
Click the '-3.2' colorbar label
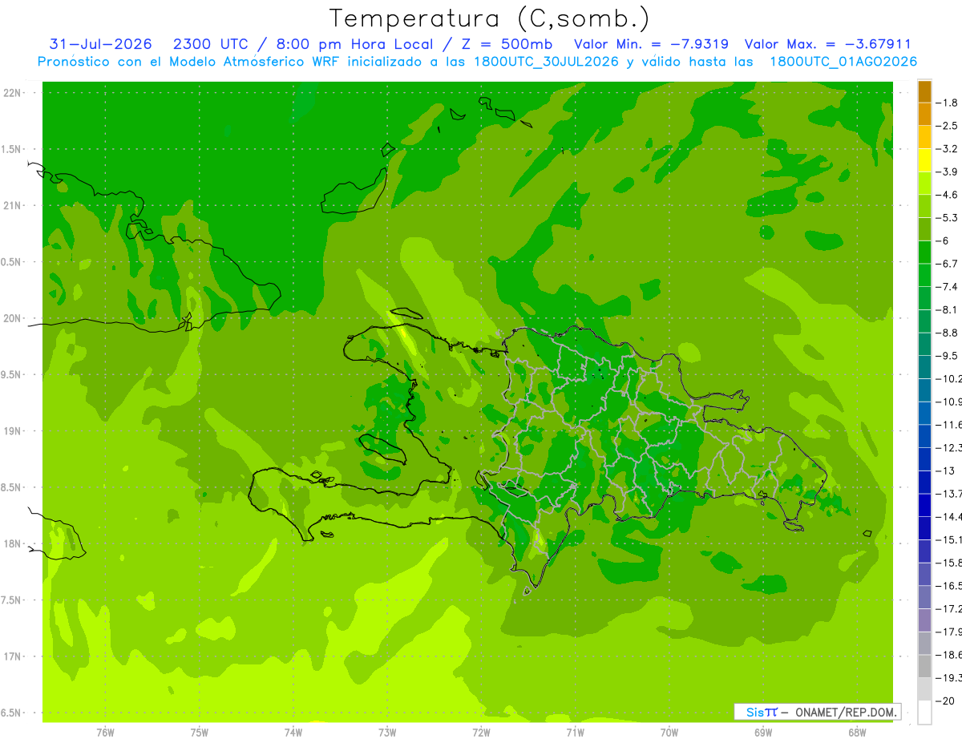pos(947,149)
